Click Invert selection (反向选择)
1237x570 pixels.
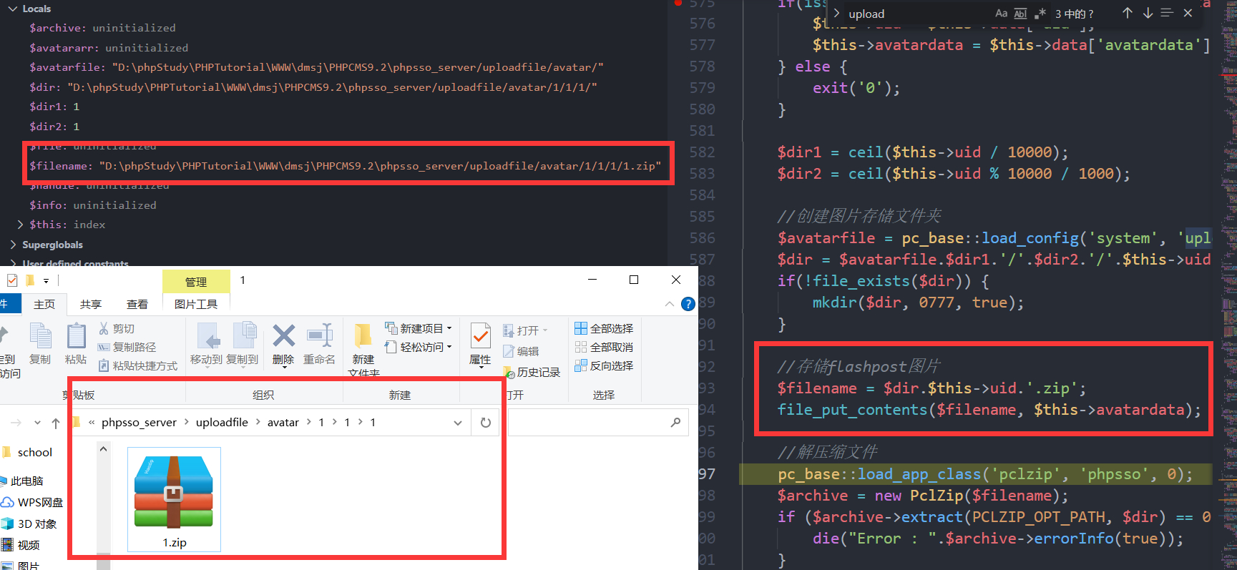[604, 365]
